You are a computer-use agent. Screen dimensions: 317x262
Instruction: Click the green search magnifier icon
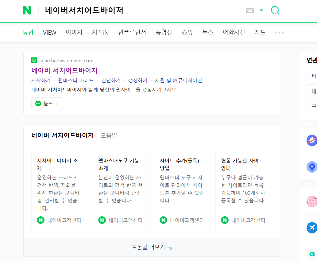(x=275, y=10)
